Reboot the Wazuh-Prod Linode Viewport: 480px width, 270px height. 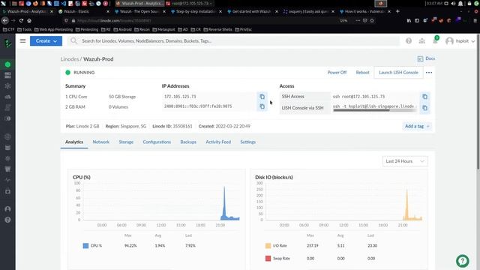(362, 73)
